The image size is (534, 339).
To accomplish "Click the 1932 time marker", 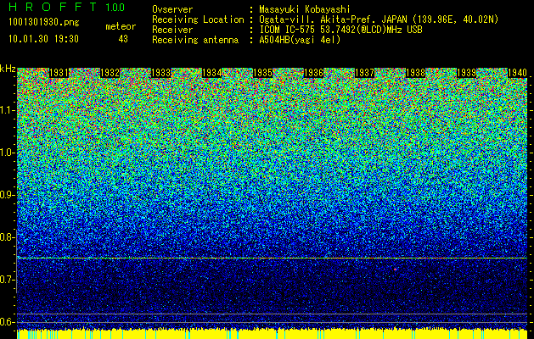I will 110,73.
